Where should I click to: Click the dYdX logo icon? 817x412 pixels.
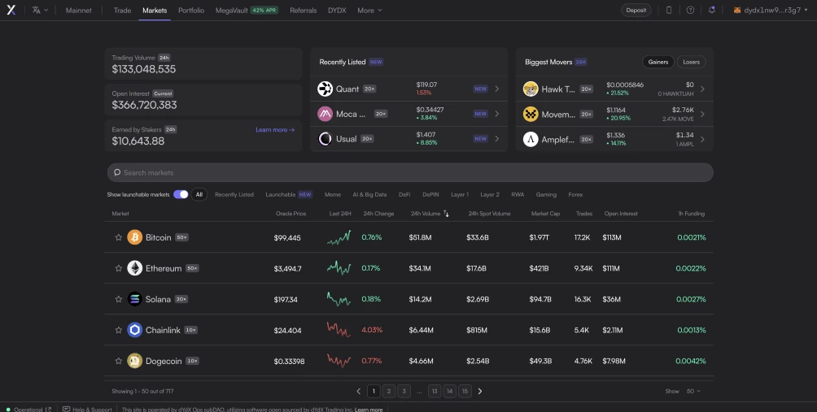(x=11, y=10)
